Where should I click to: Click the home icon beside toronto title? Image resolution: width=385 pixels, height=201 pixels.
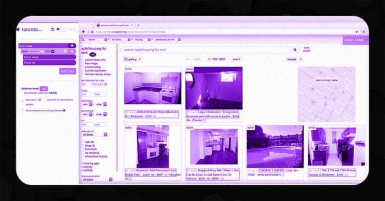coord(18,29)
